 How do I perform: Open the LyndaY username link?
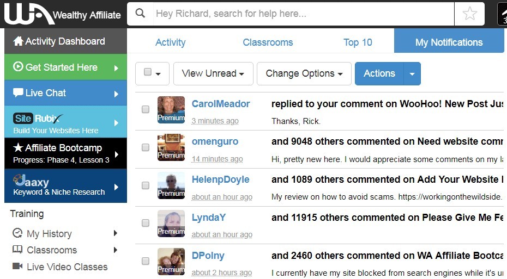[209, 218]
